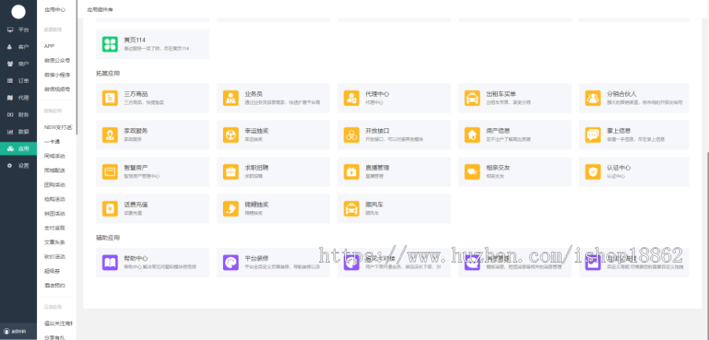709x340 pixels.
Task: Open 砍价活动 submenu item
Action: 54,257
